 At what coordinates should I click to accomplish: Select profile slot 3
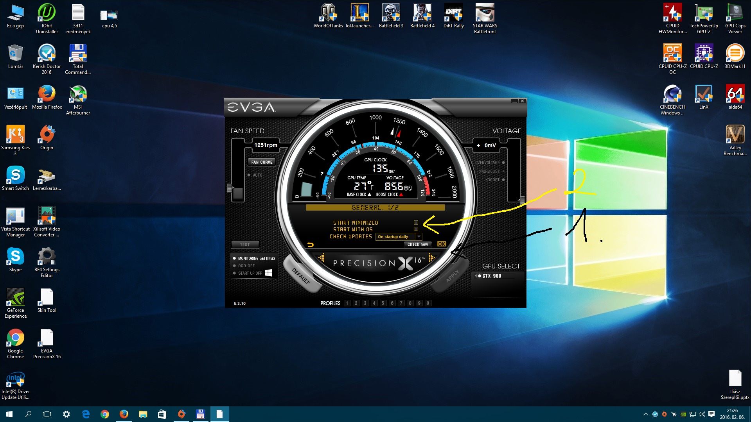[365, 303]
